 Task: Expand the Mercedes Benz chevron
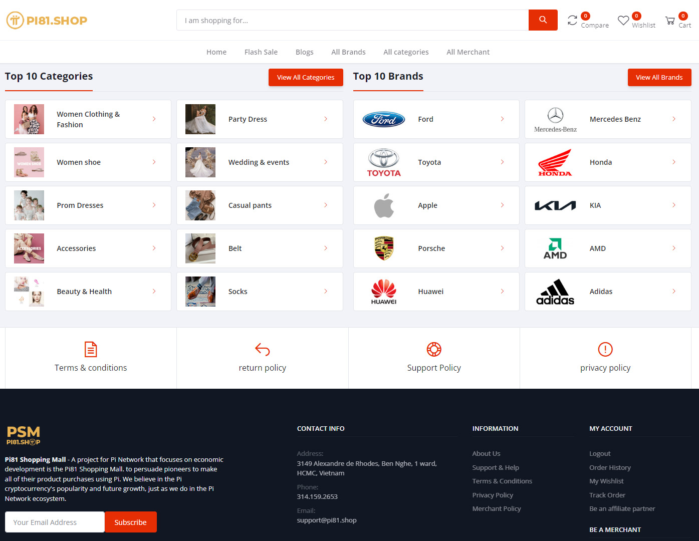pos(674,119)
